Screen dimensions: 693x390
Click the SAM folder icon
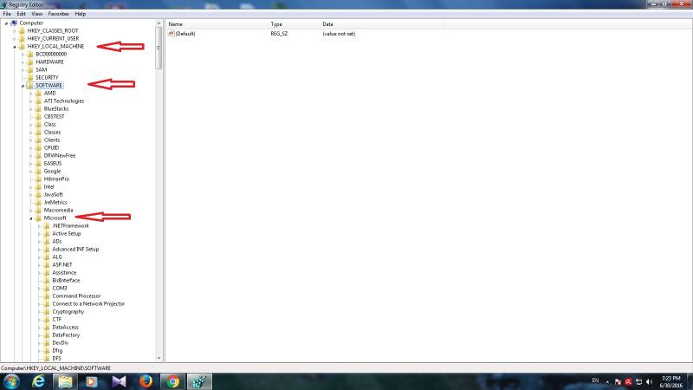pos(30,70)
